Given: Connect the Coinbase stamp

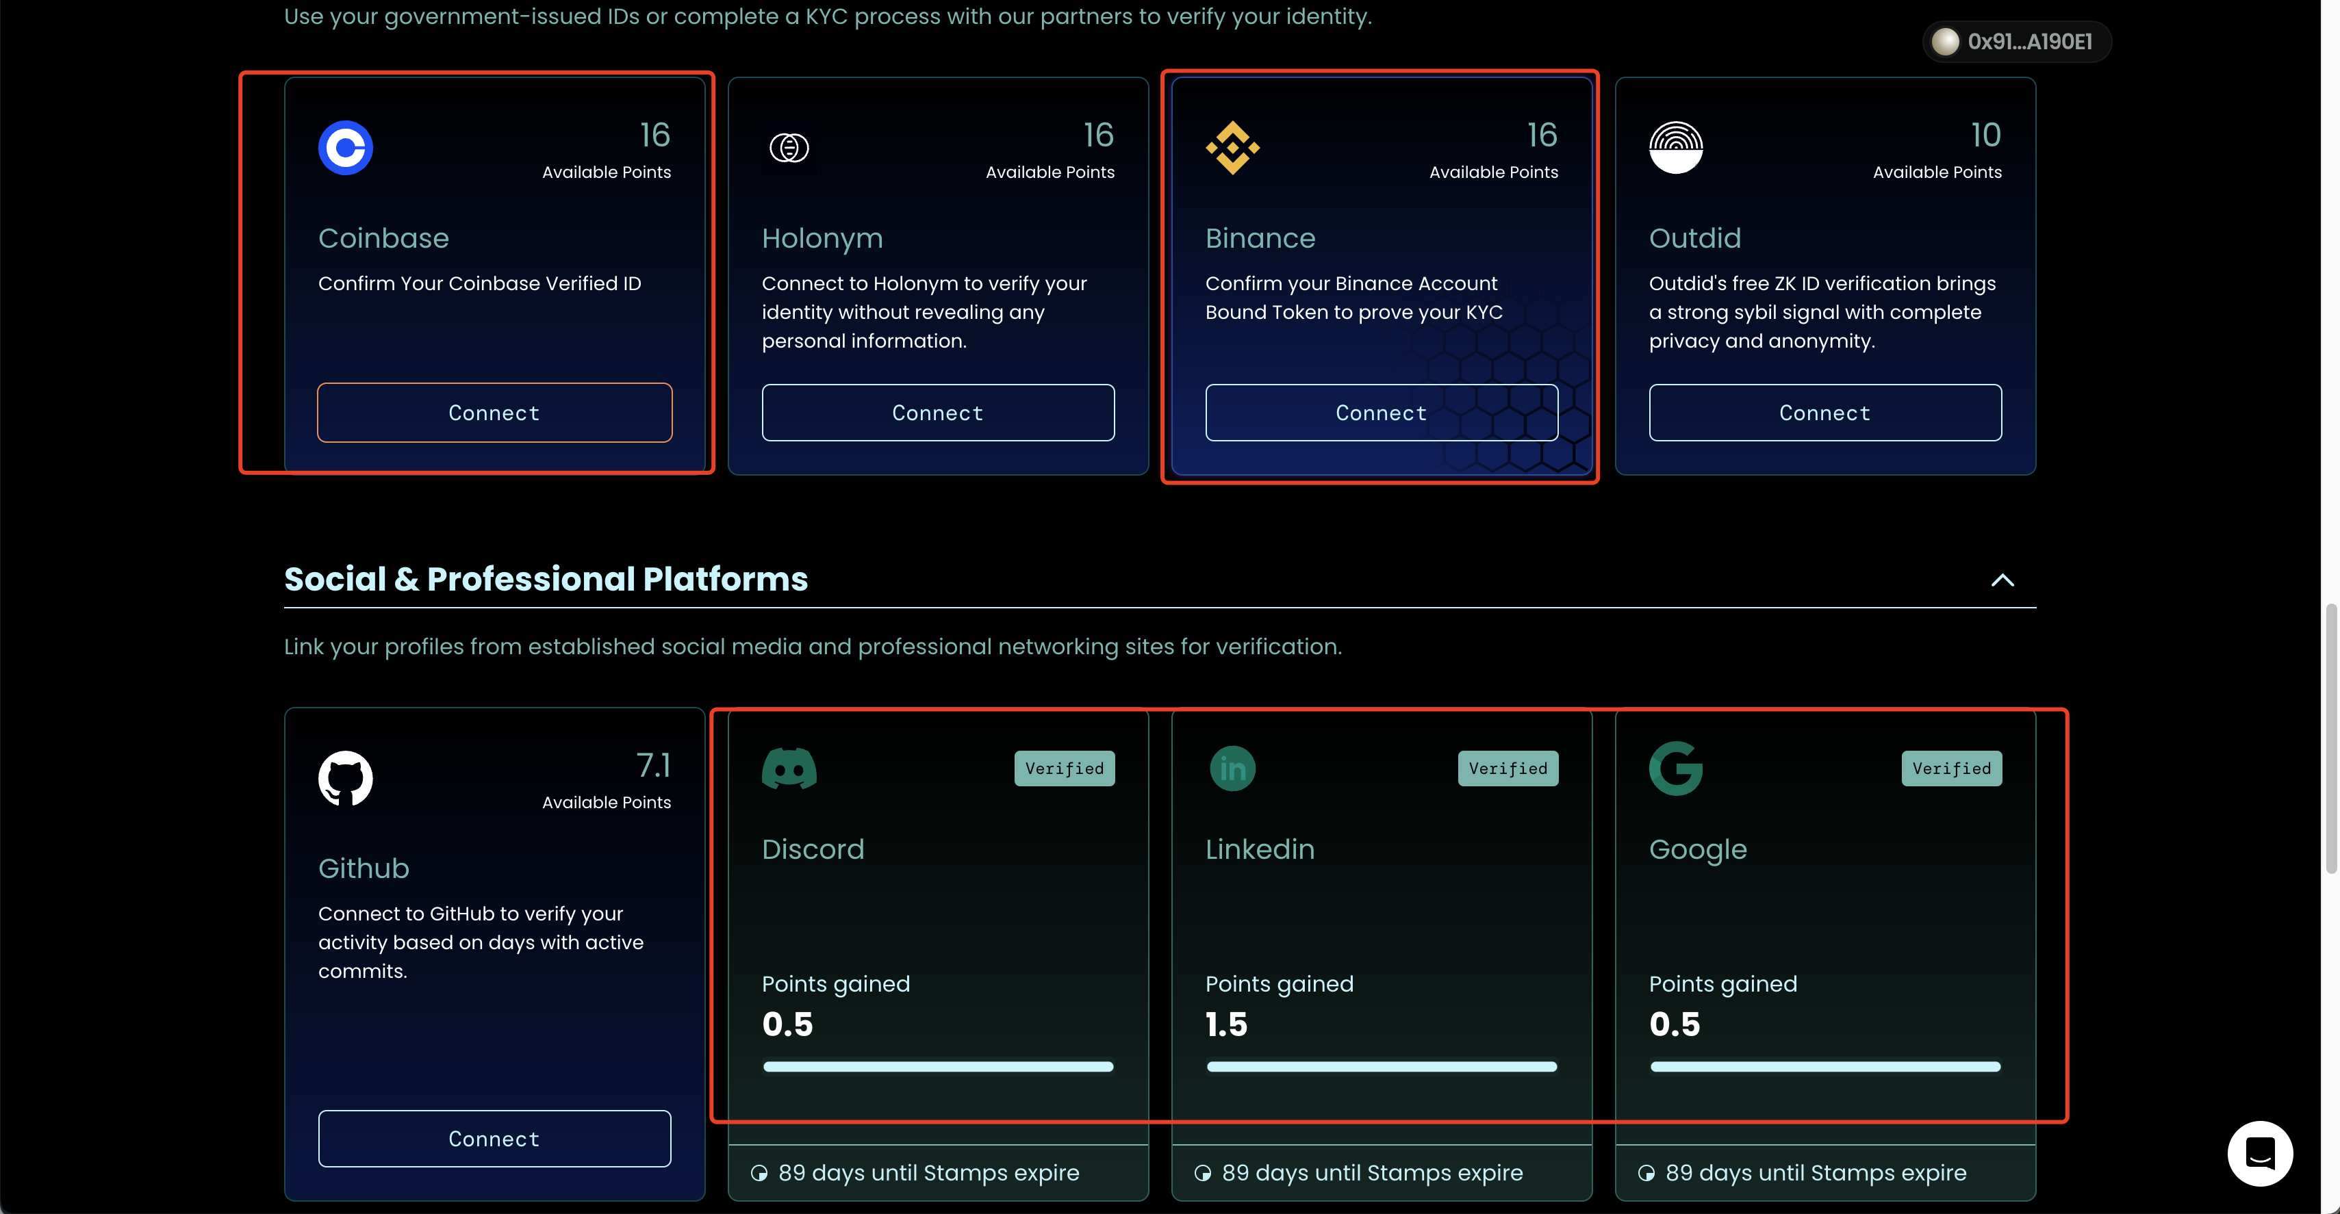Looking at the screenshot, I should [494, 413].
